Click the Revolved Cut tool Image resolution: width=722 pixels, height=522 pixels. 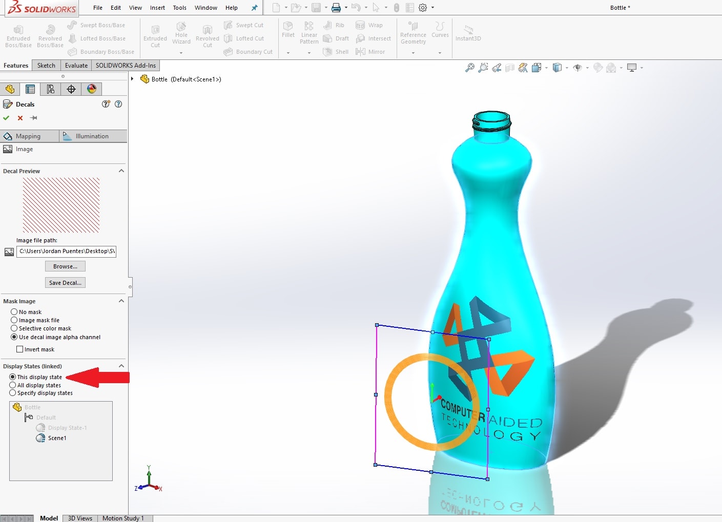(x=208, y=36)
